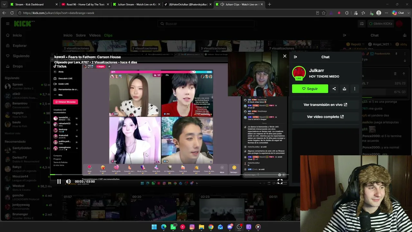The height and width of the screenshot is (232, 412).
Task: Focus the Buscar search field
Action: [206, 24]
